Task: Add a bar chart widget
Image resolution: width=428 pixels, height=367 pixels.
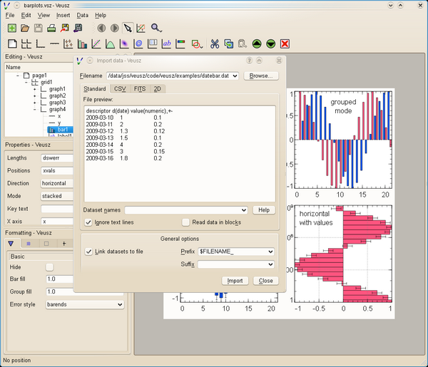Action: 82,44
